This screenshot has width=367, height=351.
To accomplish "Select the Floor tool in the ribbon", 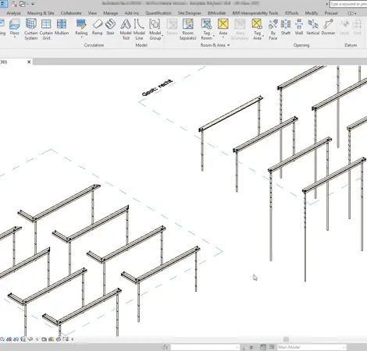I will pos(15,27).
